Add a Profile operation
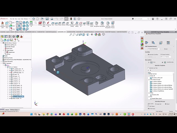 56,24
